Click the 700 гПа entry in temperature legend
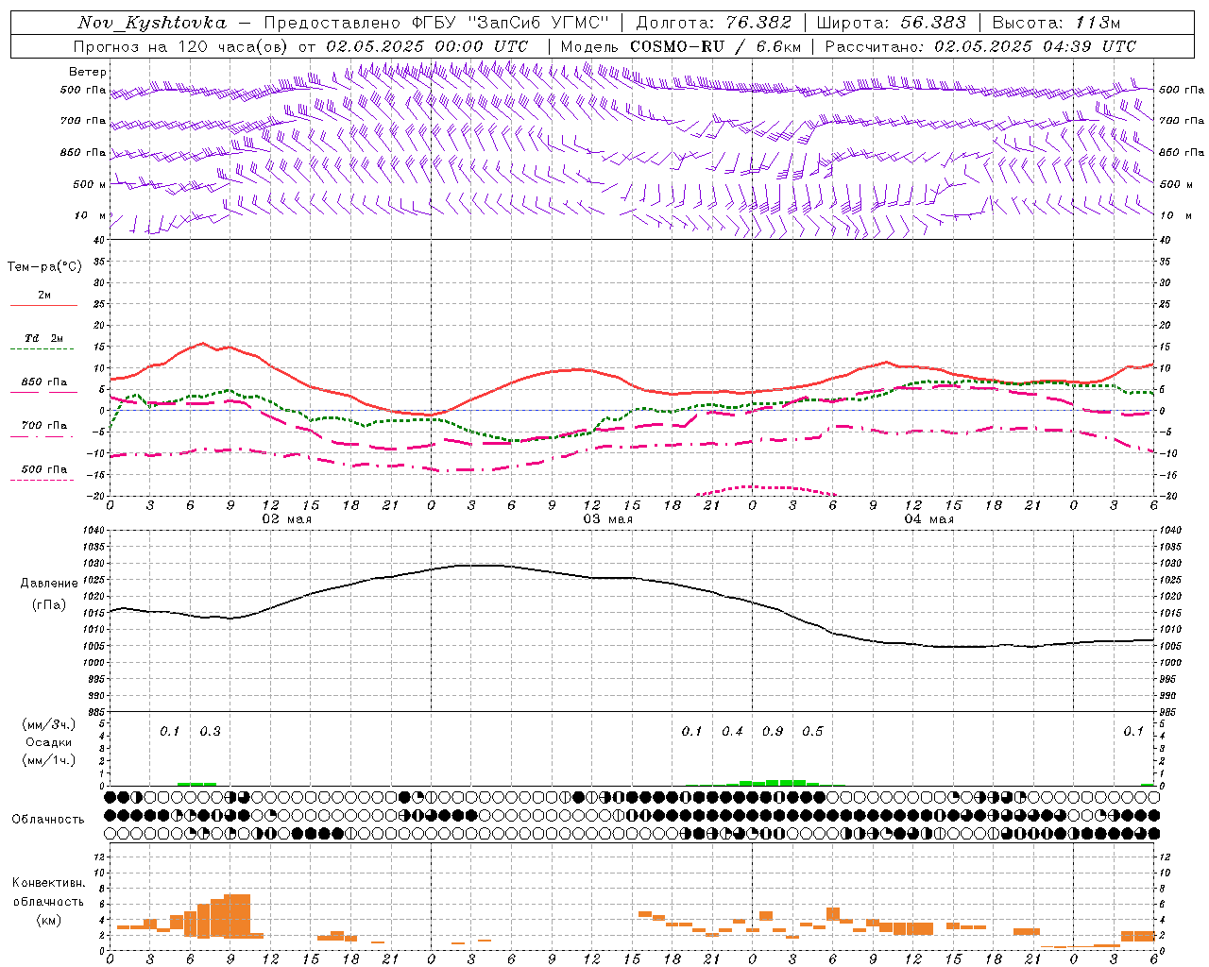Image resolution: width=1209 pixels, height=967 pixels. click(44, 426)
